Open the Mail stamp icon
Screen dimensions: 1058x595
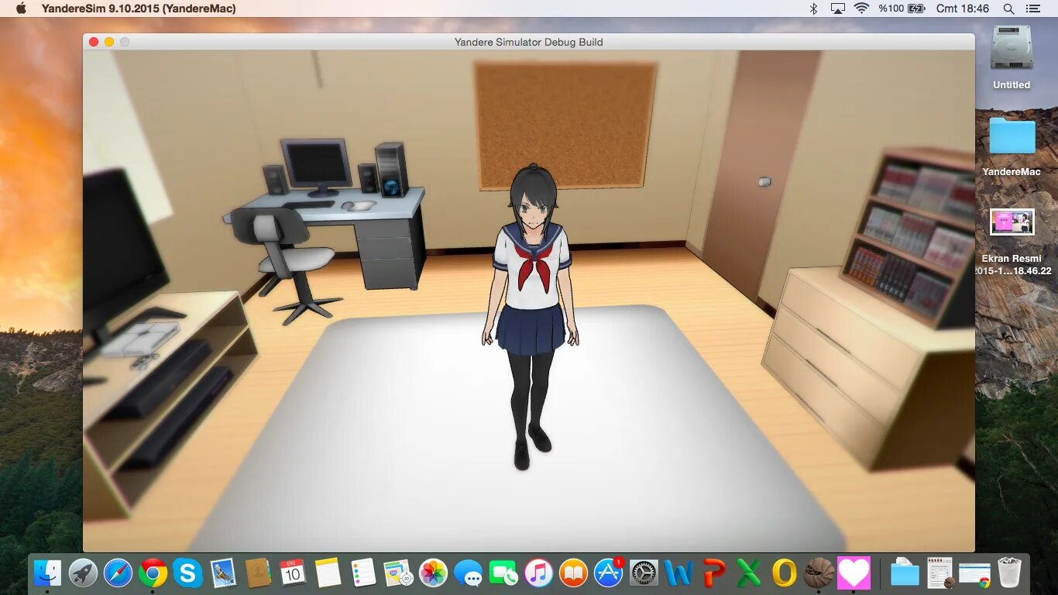[x=223, y=573]
